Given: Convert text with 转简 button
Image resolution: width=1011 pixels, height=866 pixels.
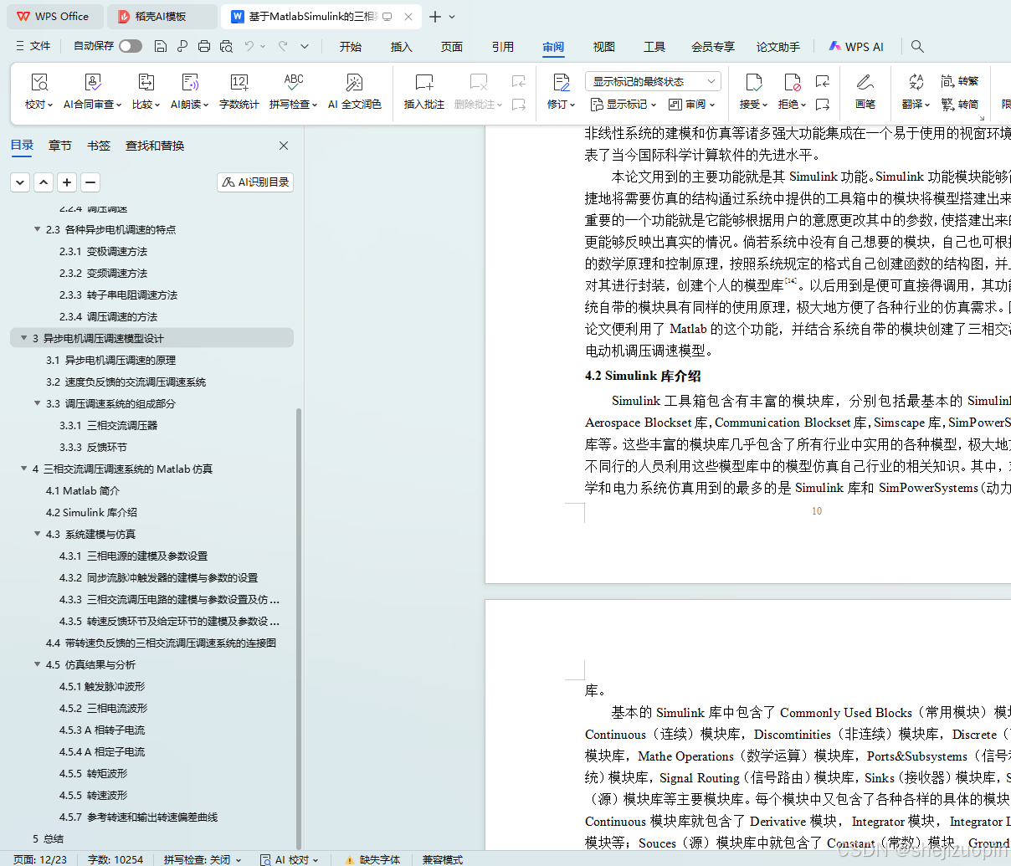Looking at the screenshot, I should tap(960, 105).
